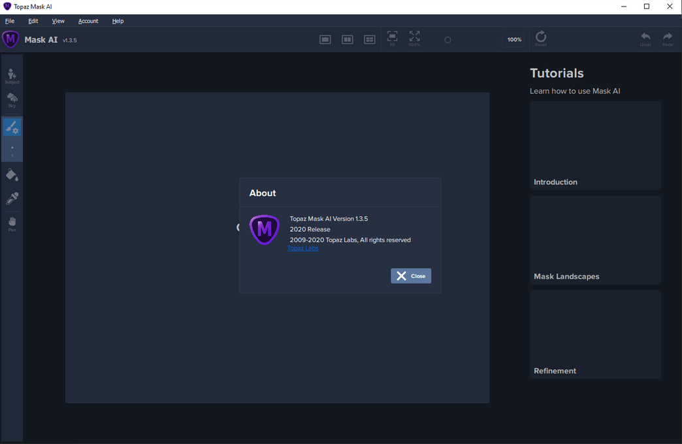This screenshot has height=444, width=682.
Task: Switch to single view layout
Action: tap(325, 40)
